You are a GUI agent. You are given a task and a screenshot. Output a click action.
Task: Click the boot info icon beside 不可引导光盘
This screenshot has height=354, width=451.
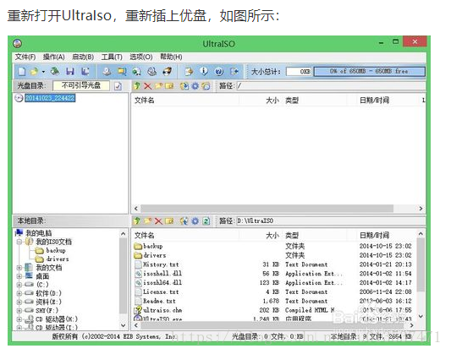click(x=118, y=86)
